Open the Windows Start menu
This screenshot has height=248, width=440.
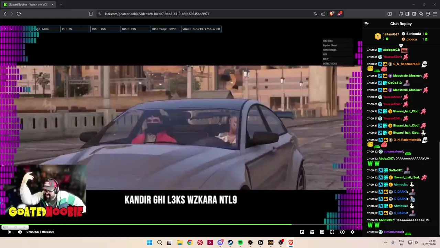[x=150, y=242]
